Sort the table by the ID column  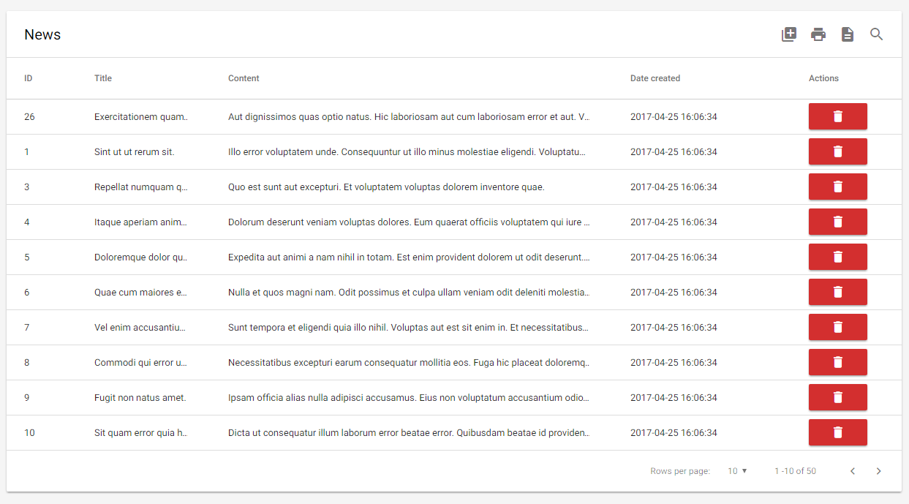pyautogui.click(x=28, y=78)
